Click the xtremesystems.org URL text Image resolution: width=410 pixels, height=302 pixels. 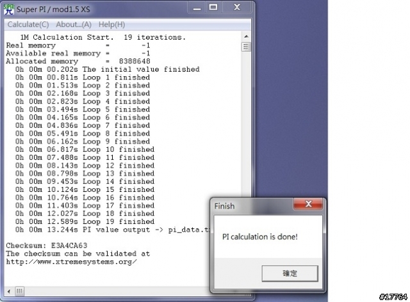(x=71, y=262)
